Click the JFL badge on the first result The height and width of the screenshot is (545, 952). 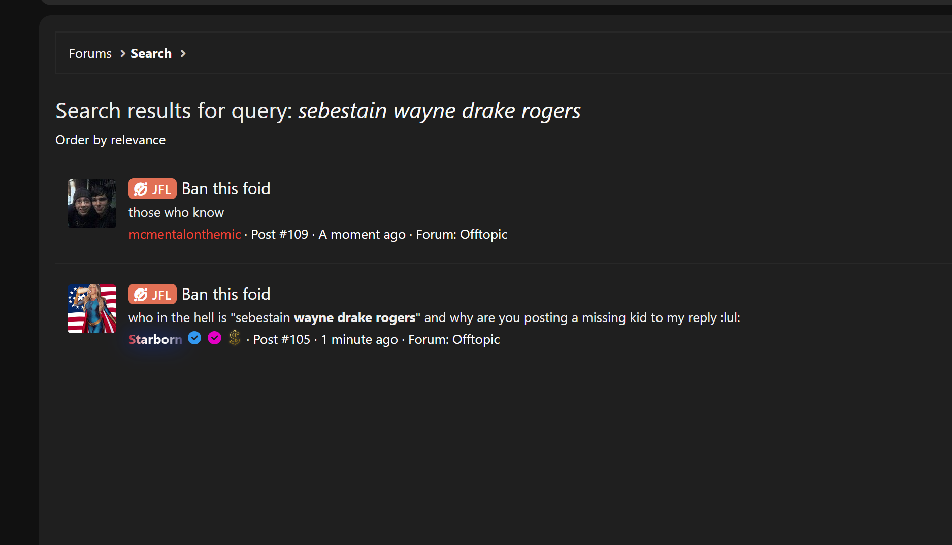click(152, 189)
